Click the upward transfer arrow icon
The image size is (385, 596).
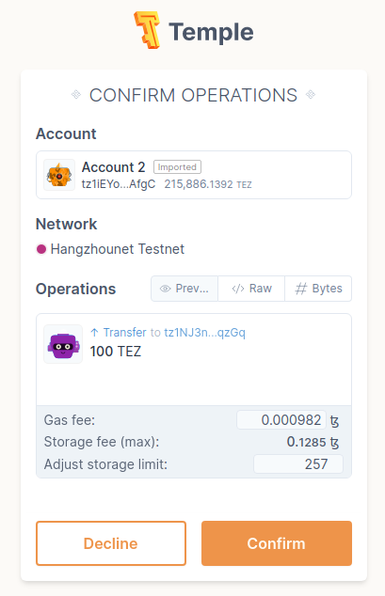(x=94, y=333)
